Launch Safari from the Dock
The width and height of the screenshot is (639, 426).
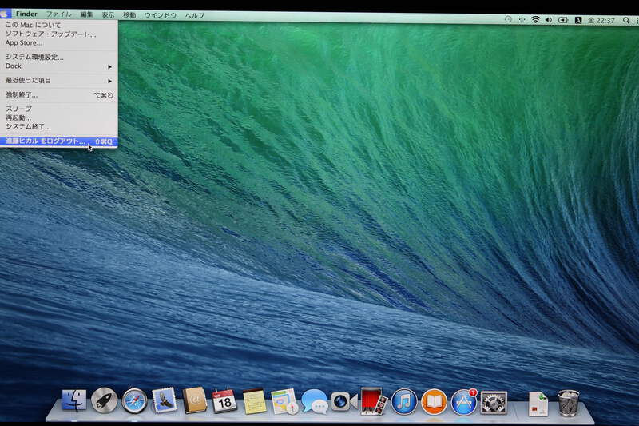pos(134,400)
